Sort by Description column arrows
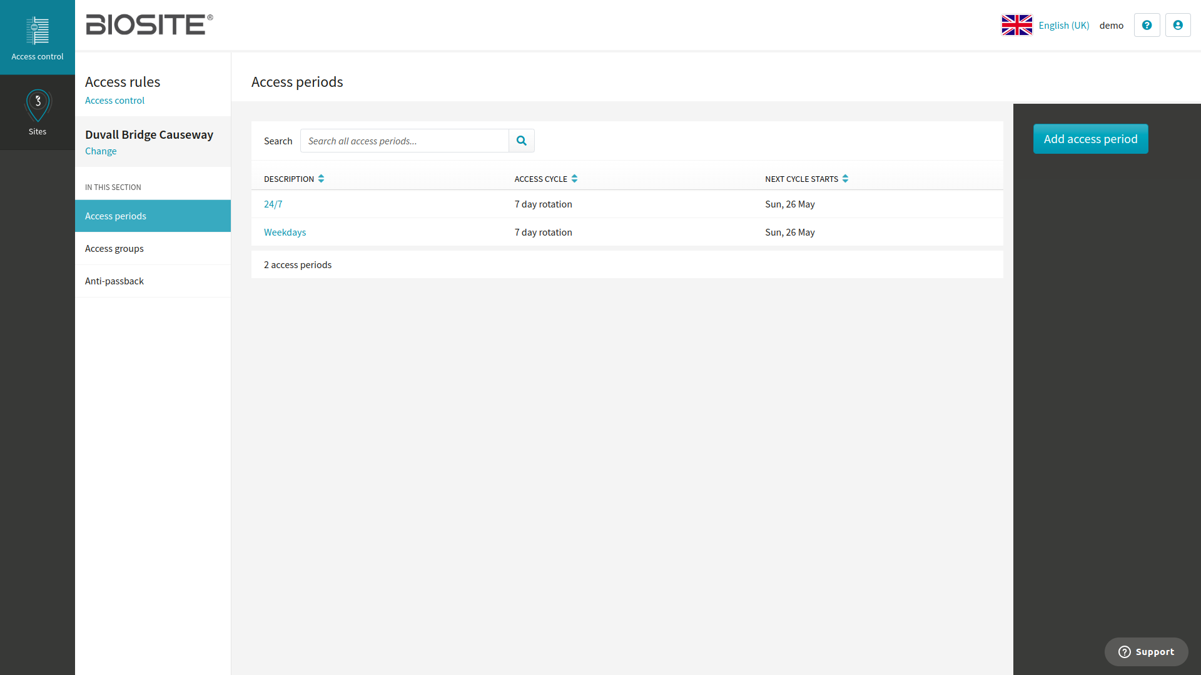This screenshot has height=675, width=1201. 321,179
